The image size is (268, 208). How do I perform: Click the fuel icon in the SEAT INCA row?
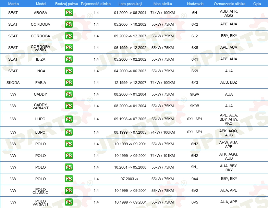69,71
